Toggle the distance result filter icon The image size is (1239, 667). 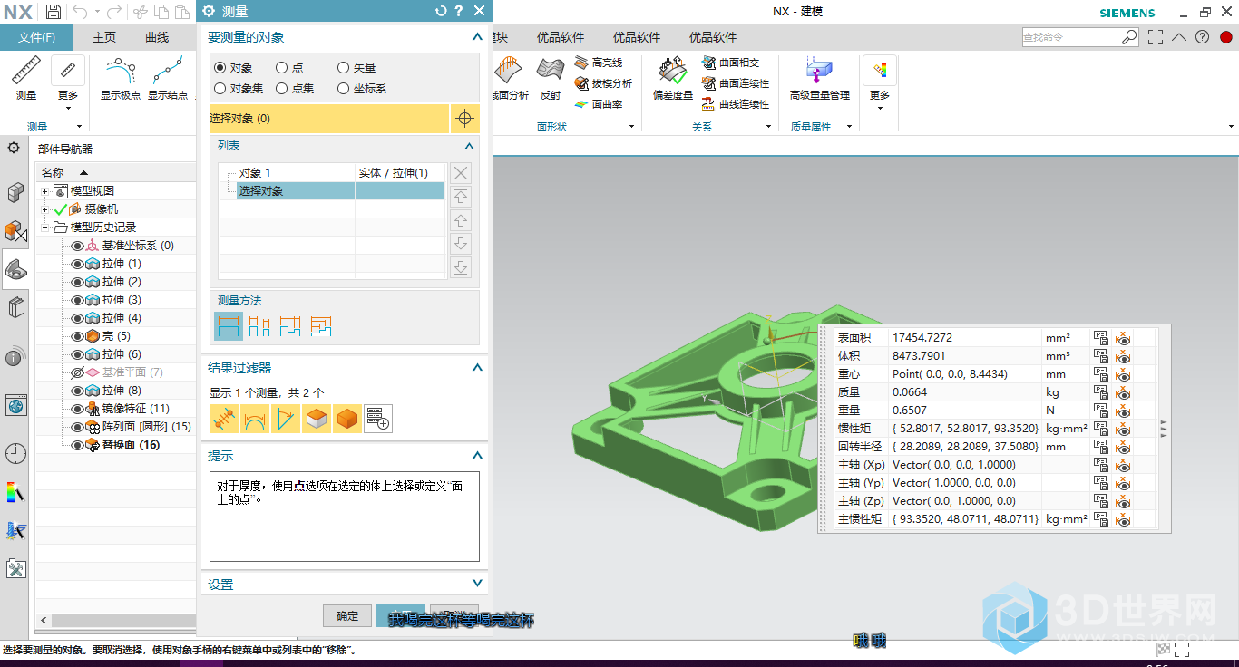point(224,419)
